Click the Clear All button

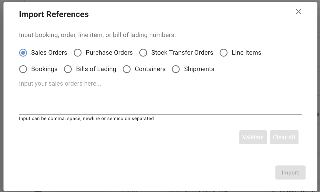pos(284,137)
